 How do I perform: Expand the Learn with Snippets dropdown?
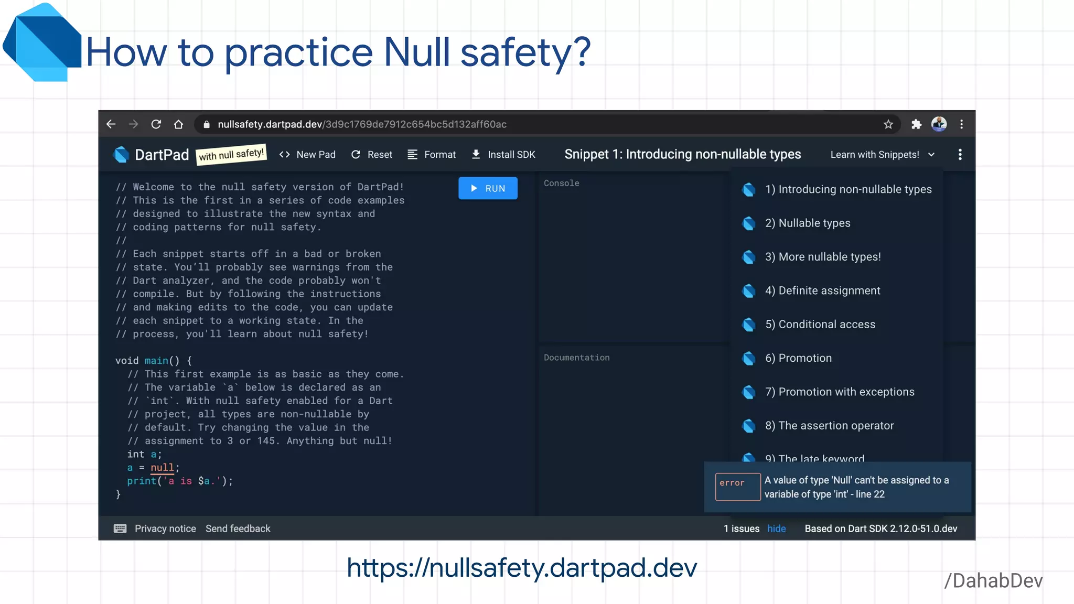[x=883, y=155]
